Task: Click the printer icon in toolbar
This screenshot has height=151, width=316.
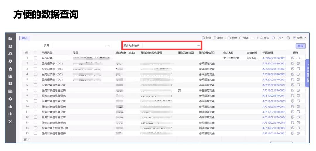Action: pyautogui.click(x=288, y=38)
